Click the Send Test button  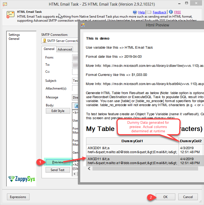click(x=58, y=170)
